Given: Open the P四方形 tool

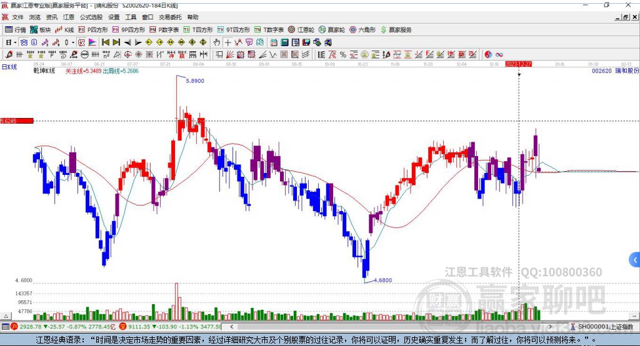Looking at the screenshot, I should click(x=93, y=30).
